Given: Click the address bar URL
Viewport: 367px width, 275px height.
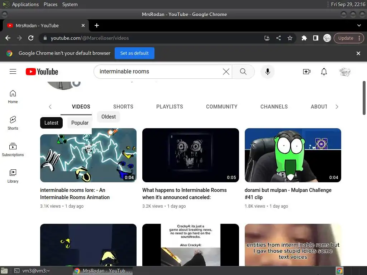Looking at the screenshot, I should (x=90, y=38).
